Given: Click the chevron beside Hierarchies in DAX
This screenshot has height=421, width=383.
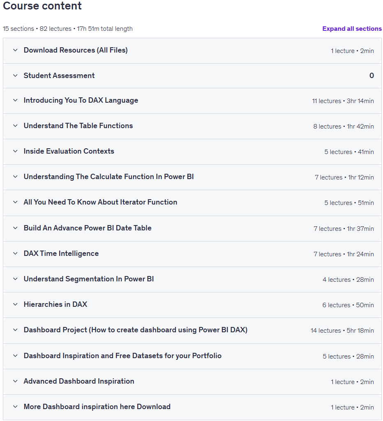Looking at the screenshot, I should tap(15, 304).
